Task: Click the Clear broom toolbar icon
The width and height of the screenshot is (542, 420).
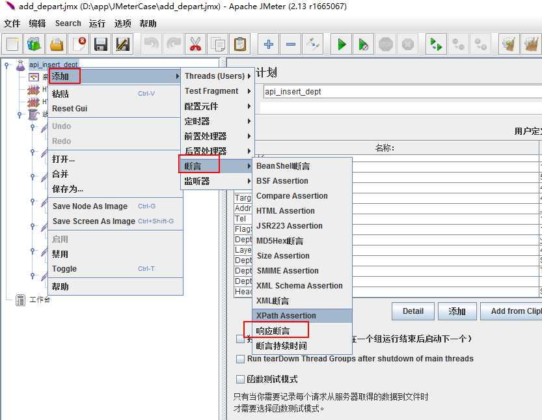Action: coord(509,44)
